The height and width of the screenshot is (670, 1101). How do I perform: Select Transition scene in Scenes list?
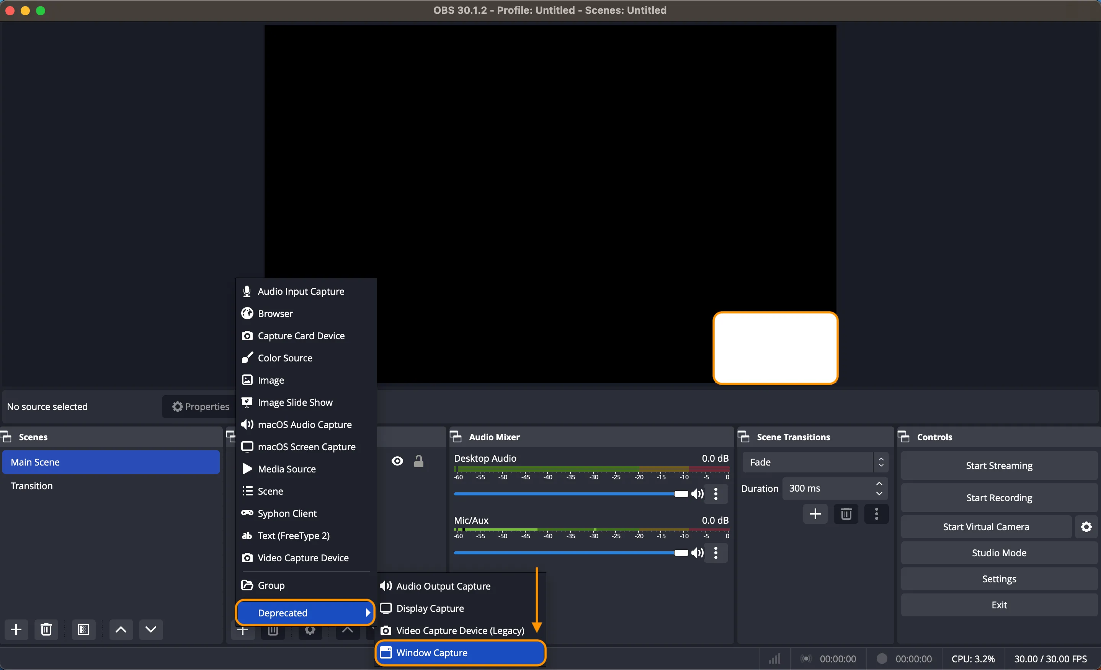pos(111,485)
